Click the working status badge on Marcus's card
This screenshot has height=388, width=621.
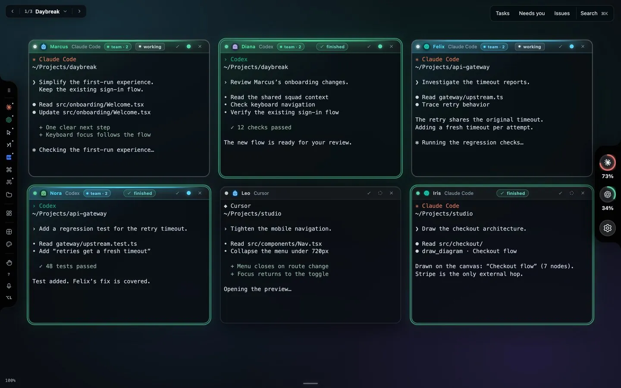click(150, 47)
